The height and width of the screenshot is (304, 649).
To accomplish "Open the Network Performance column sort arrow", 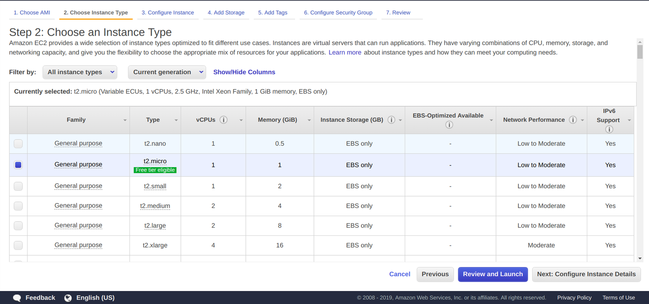I will pos(583,120).
